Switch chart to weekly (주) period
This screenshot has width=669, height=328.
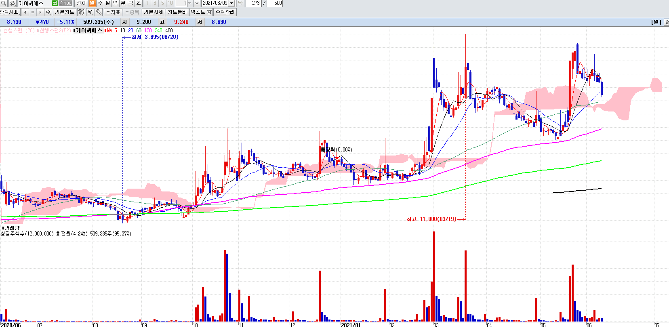(100, 3)
